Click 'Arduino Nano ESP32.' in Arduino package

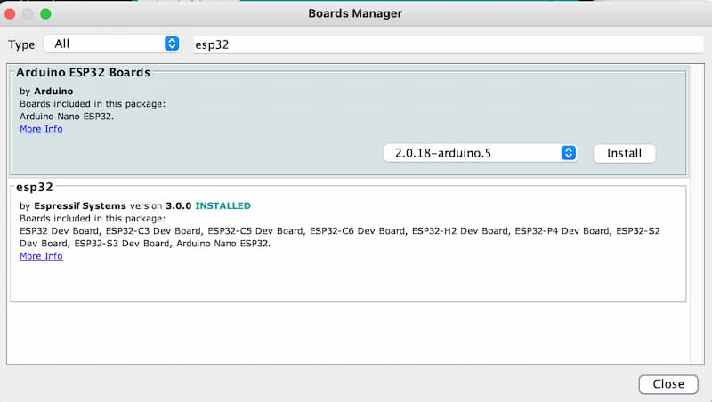tap(67, 117)
